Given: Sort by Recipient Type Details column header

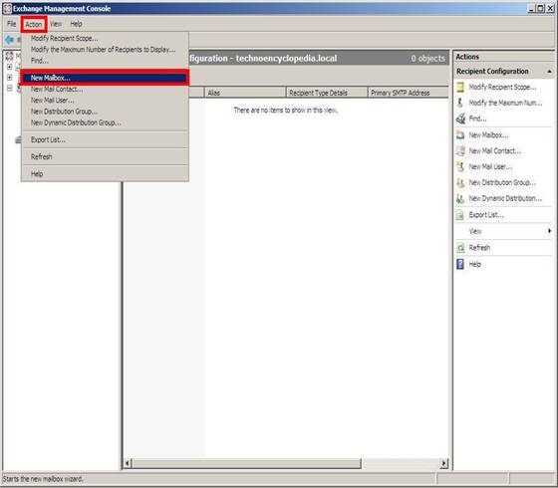Looking at the screenshot, I should (327, 93).
